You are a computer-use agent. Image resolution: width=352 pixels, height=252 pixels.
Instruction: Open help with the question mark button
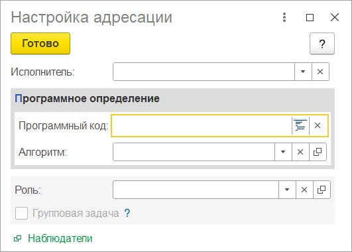pos(322,43)
